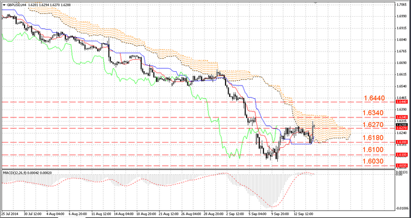
Task: Click the GBPUSD,H4 symbol title
Action: 16,5
